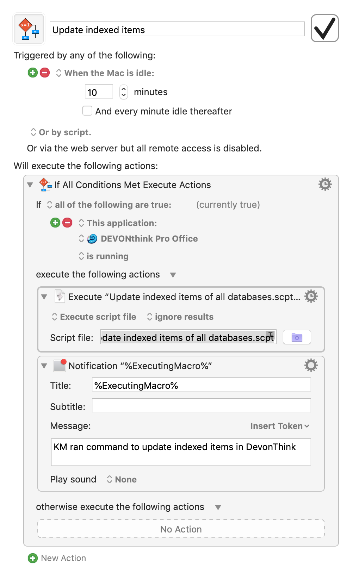Enable 'And every minute idle thereafter' checkbox
The height and width of the screenshot is (586, 353).
87,111
